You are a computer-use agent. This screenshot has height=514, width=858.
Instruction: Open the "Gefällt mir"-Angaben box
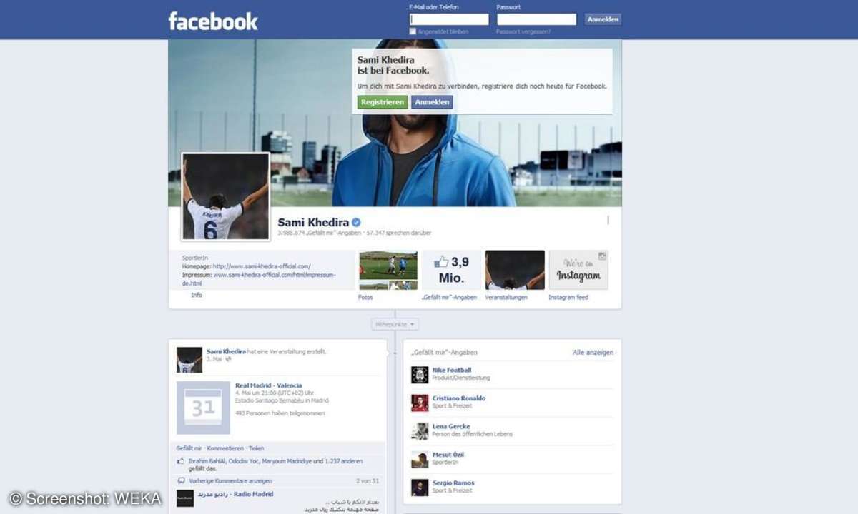[451, 269]
